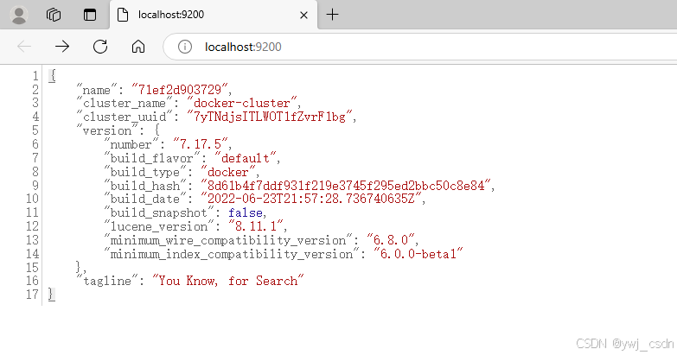Click the opening brace on line 1
The height and width of the screenshot is (355, 677).
(52, 75)
